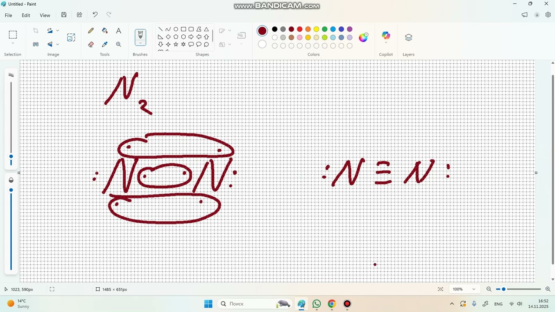This screenshot has height=312, width=555.
Task: Choose the Oval shape
Action: click(176, 29)
